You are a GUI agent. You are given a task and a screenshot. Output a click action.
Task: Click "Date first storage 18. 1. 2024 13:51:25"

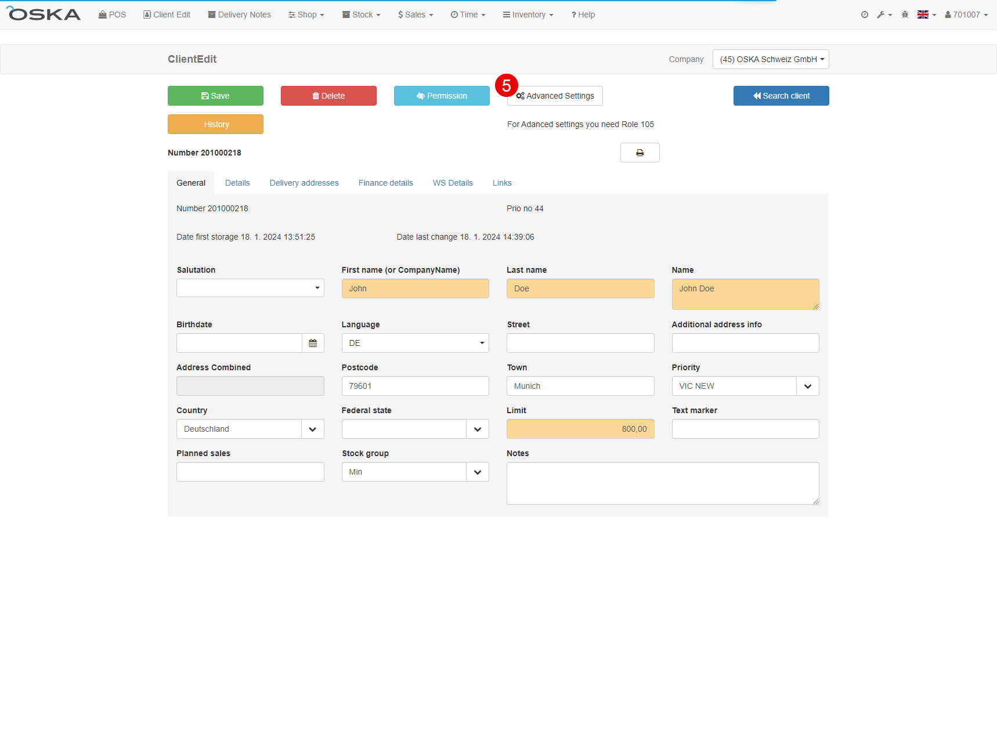(246, 237)
